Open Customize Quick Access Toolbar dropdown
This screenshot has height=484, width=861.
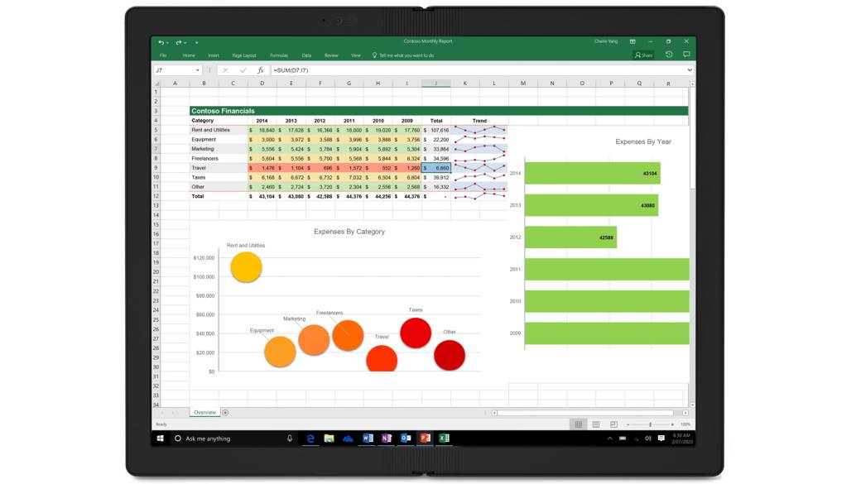pyautogui.click(x=197, y=42)
